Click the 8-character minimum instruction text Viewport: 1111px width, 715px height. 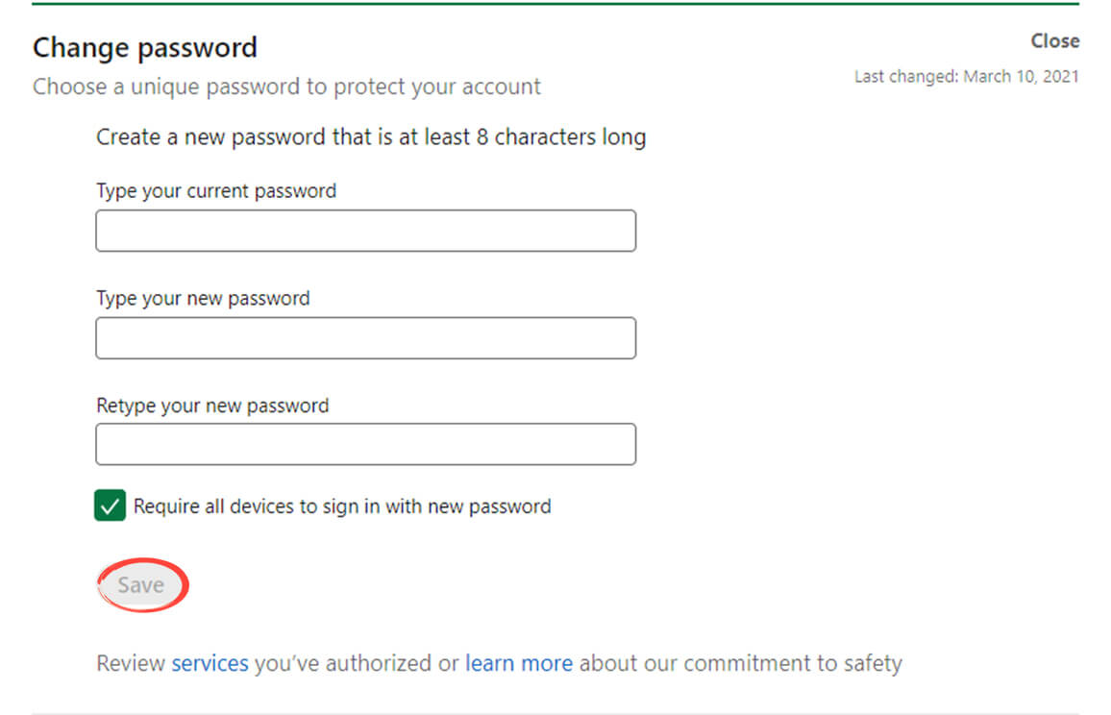370,136
